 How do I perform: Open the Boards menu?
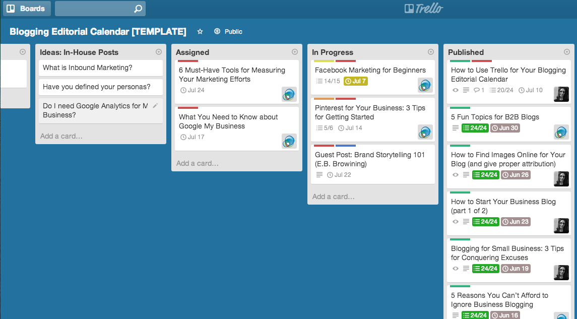pos(26,9)
